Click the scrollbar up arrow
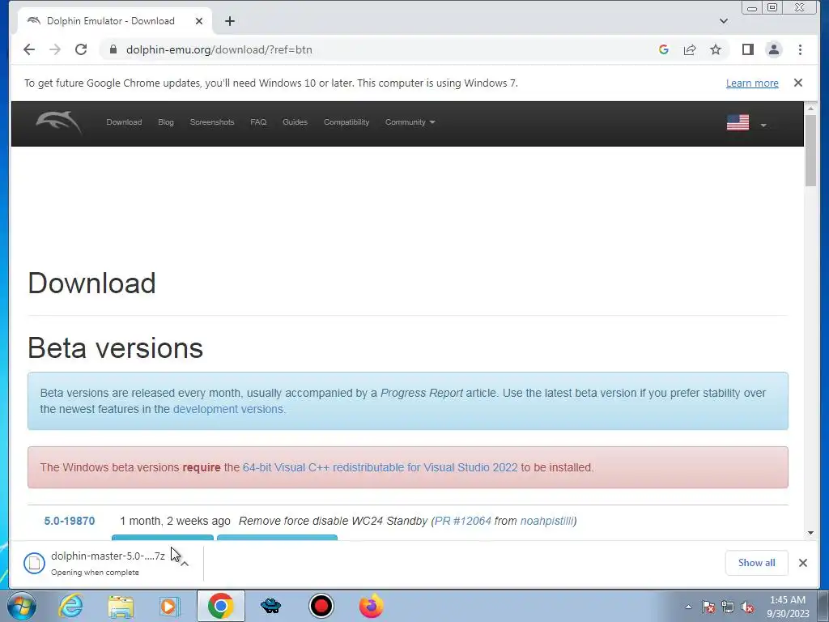This screenshot has height=622, width=829. pos(810,108)
